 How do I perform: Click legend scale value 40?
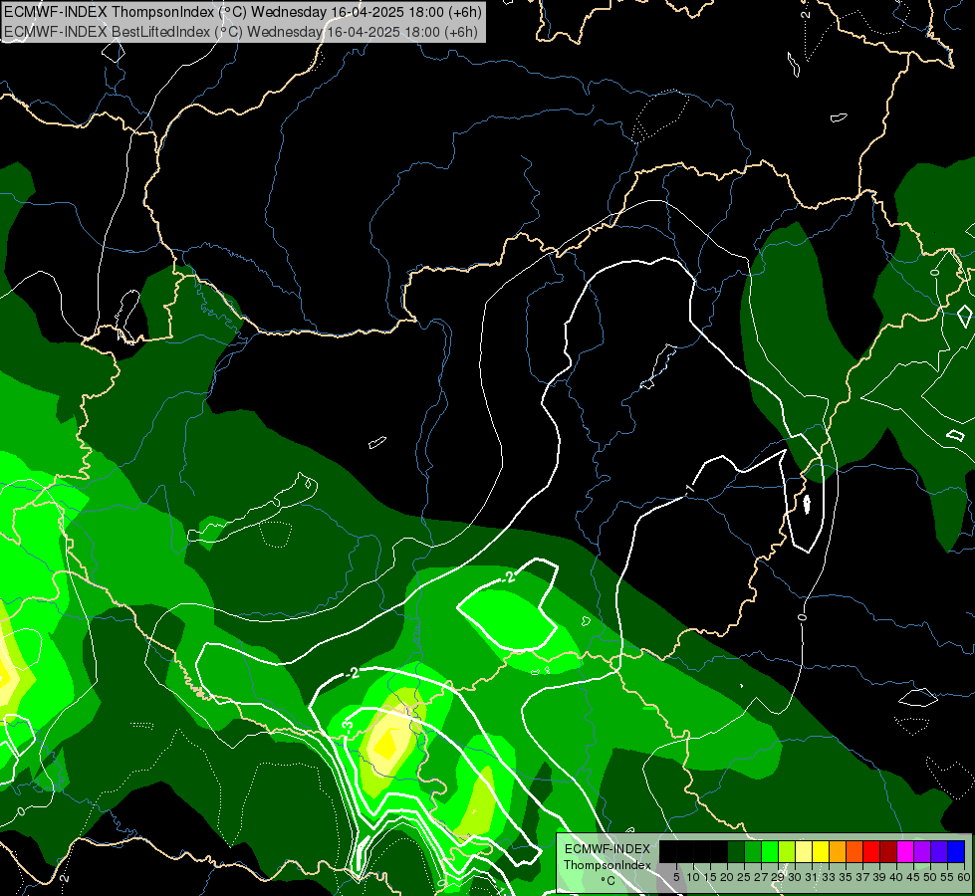tap(896, 877)
